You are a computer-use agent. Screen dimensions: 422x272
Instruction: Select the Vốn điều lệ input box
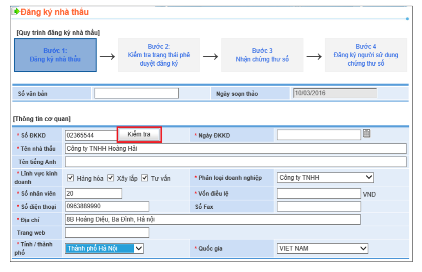pos(318,194)
